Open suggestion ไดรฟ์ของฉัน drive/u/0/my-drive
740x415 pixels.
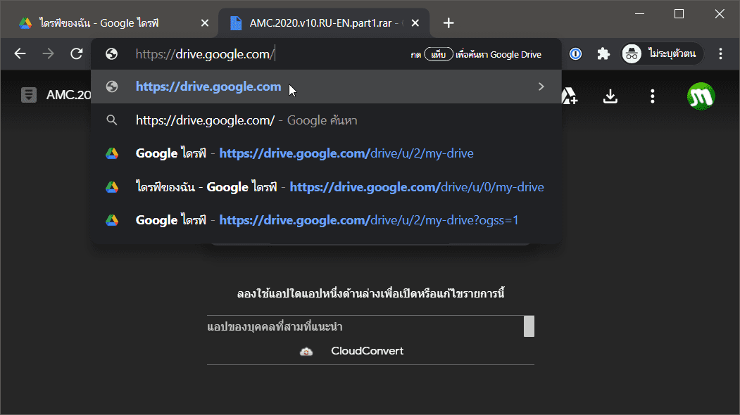pos(326,187)
